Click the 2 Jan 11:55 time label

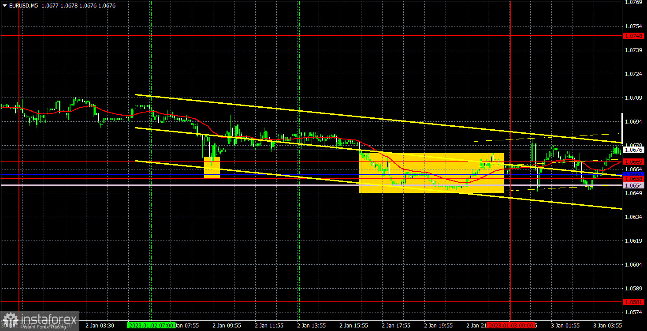pyautogui.click(x=269, y=325)
